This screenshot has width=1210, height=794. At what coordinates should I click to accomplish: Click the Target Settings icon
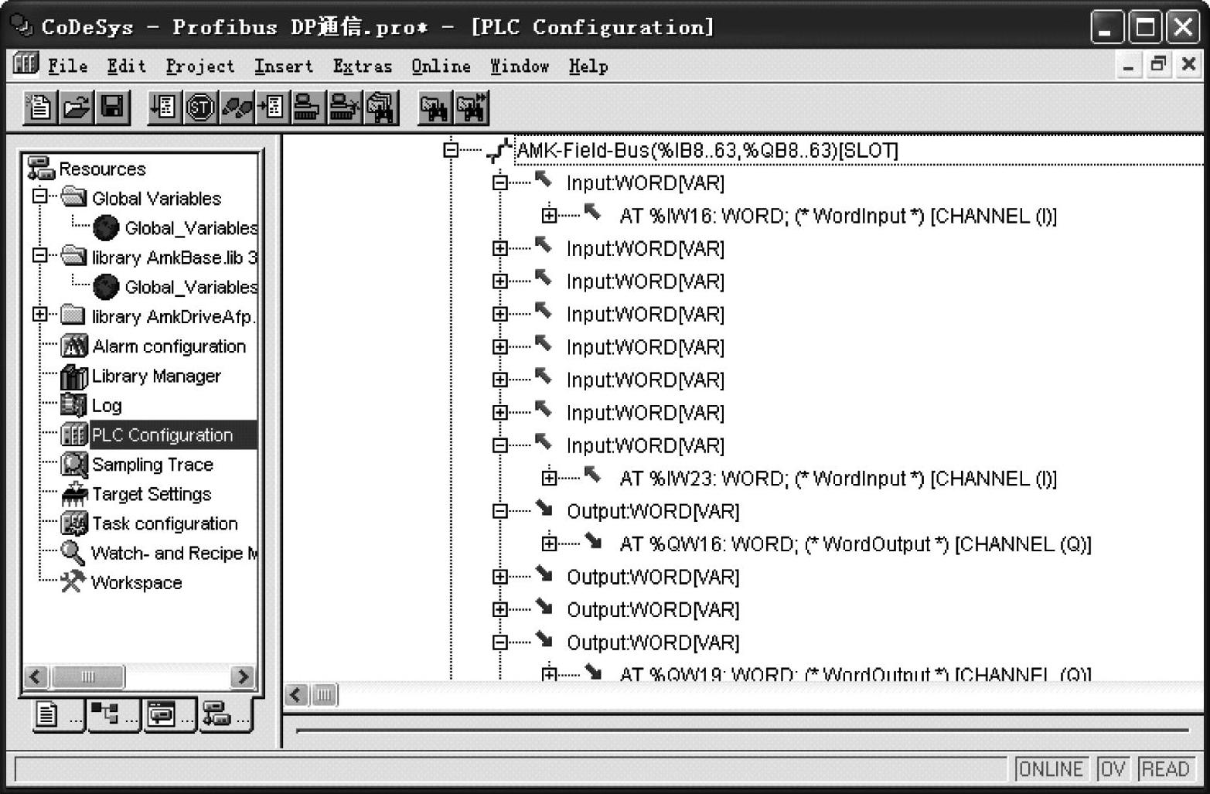pos(74,493)
